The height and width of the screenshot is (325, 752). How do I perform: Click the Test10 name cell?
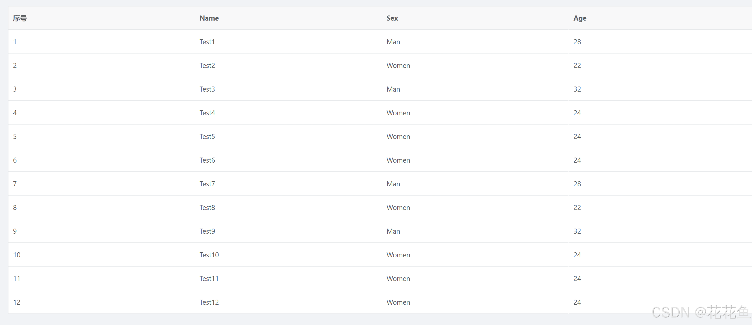click(x=209, y=255)
